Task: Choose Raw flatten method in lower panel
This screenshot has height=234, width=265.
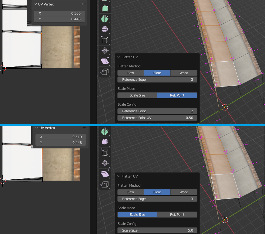Action: pos(131,192)
